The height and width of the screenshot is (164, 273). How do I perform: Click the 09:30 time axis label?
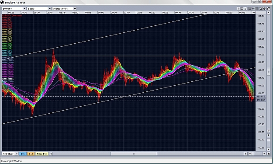(178, 13)
